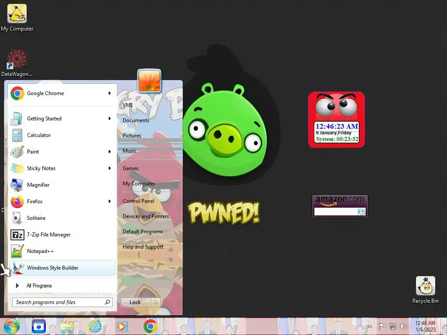Open Default Programs
Viewport: 447px width, 335px height.
pyautogui.click(x=143, y=232)
